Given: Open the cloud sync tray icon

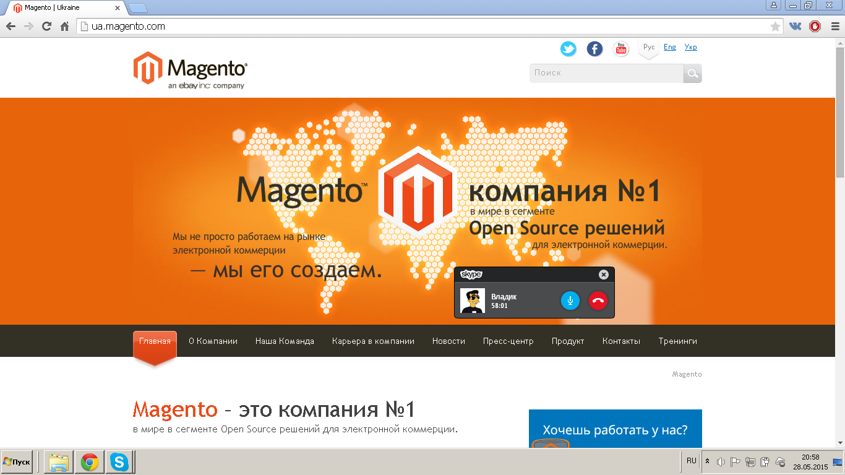Looking at the screenshot, I should pyautogui.click(x=781, y=462).
